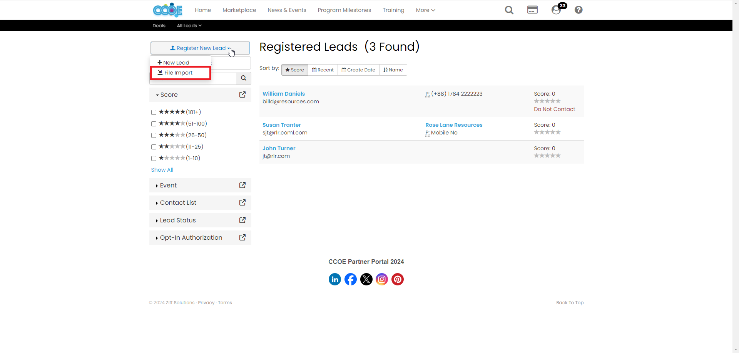Pop out the Lead Status filter panel
Viewport: 739px width, 353px height.
242,220
